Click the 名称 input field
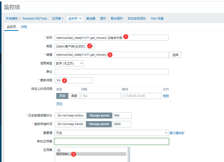The height and width of the screenshot is (162, 224). coord(111,38)
